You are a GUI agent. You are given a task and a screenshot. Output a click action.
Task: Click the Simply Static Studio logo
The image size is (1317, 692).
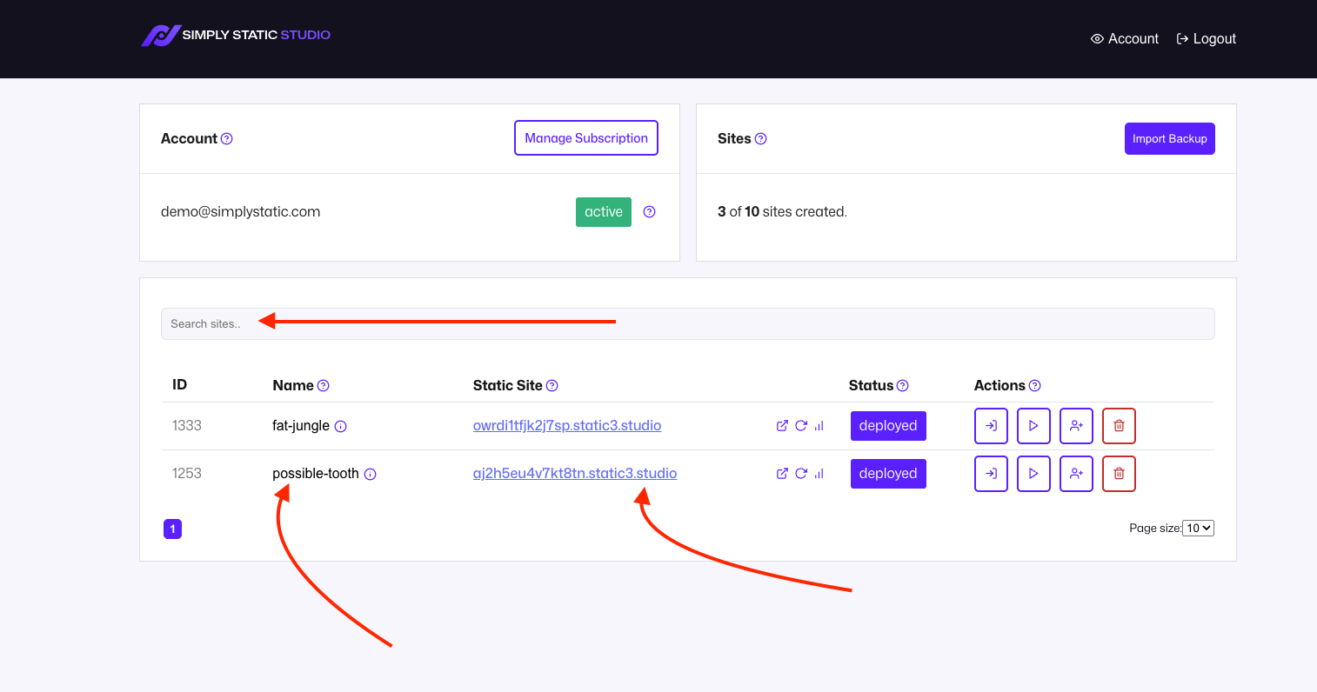pyautogui.click(x=236, y=36)
